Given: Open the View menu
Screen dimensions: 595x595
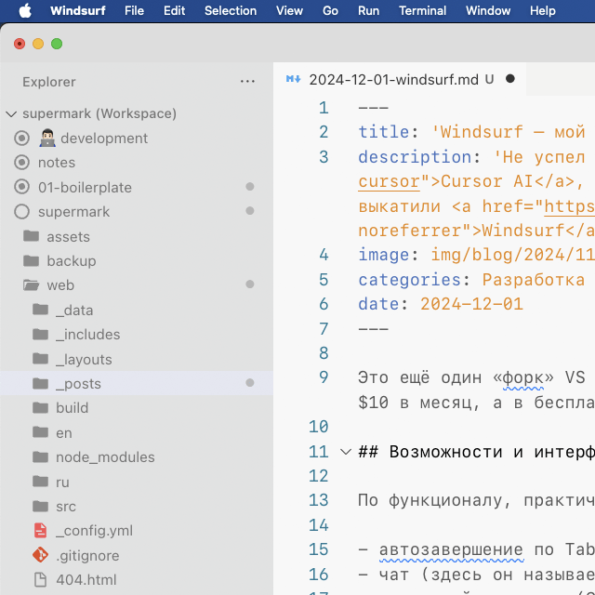Looking at the screenshot, I should coord(289,10).
